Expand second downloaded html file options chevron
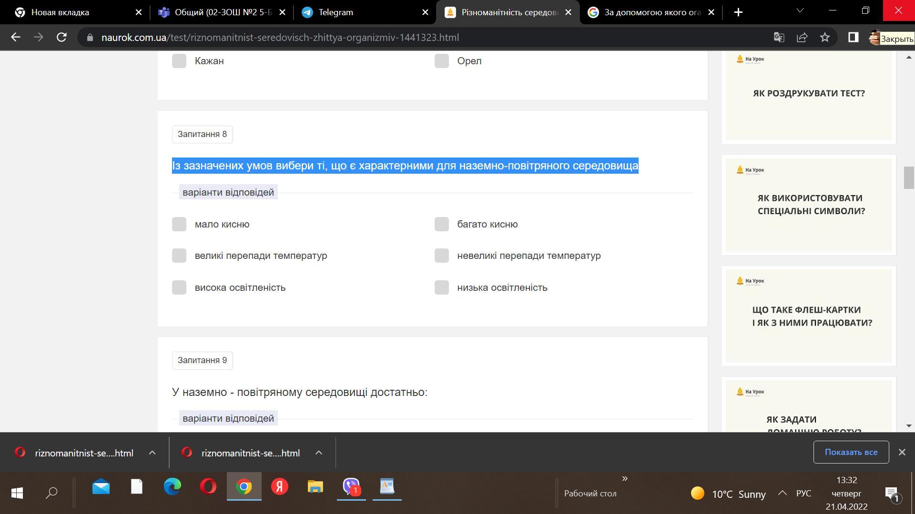 [319, 453]
